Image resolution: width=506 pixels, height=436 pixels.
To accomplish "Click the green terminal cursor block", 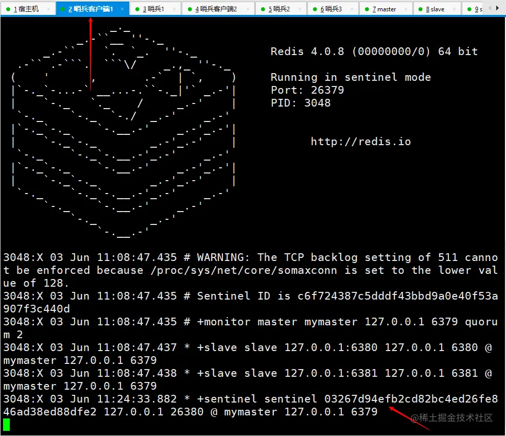I will [7, 425].
